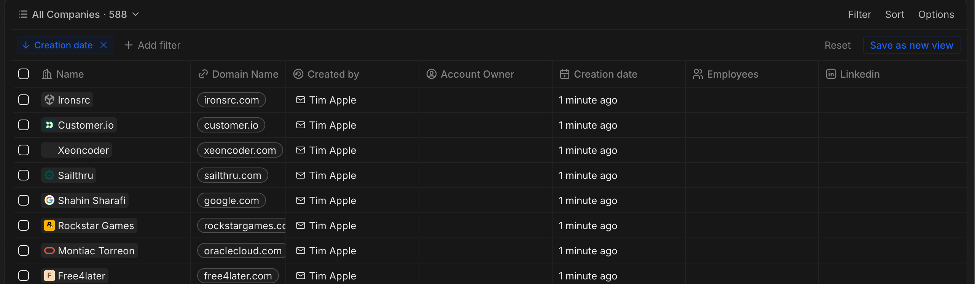Screen dimensions: 975x284
Task: Open the ironsrc.com domain link
Action: (231, 100)
